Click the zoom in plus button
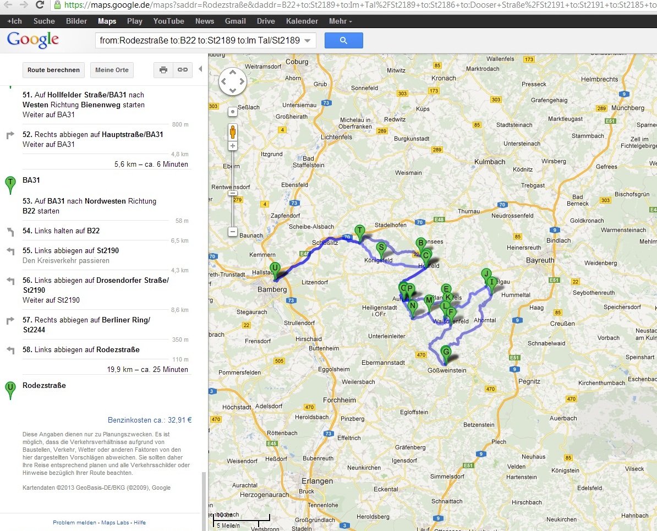Screen dimensions: 657x531 233,146
